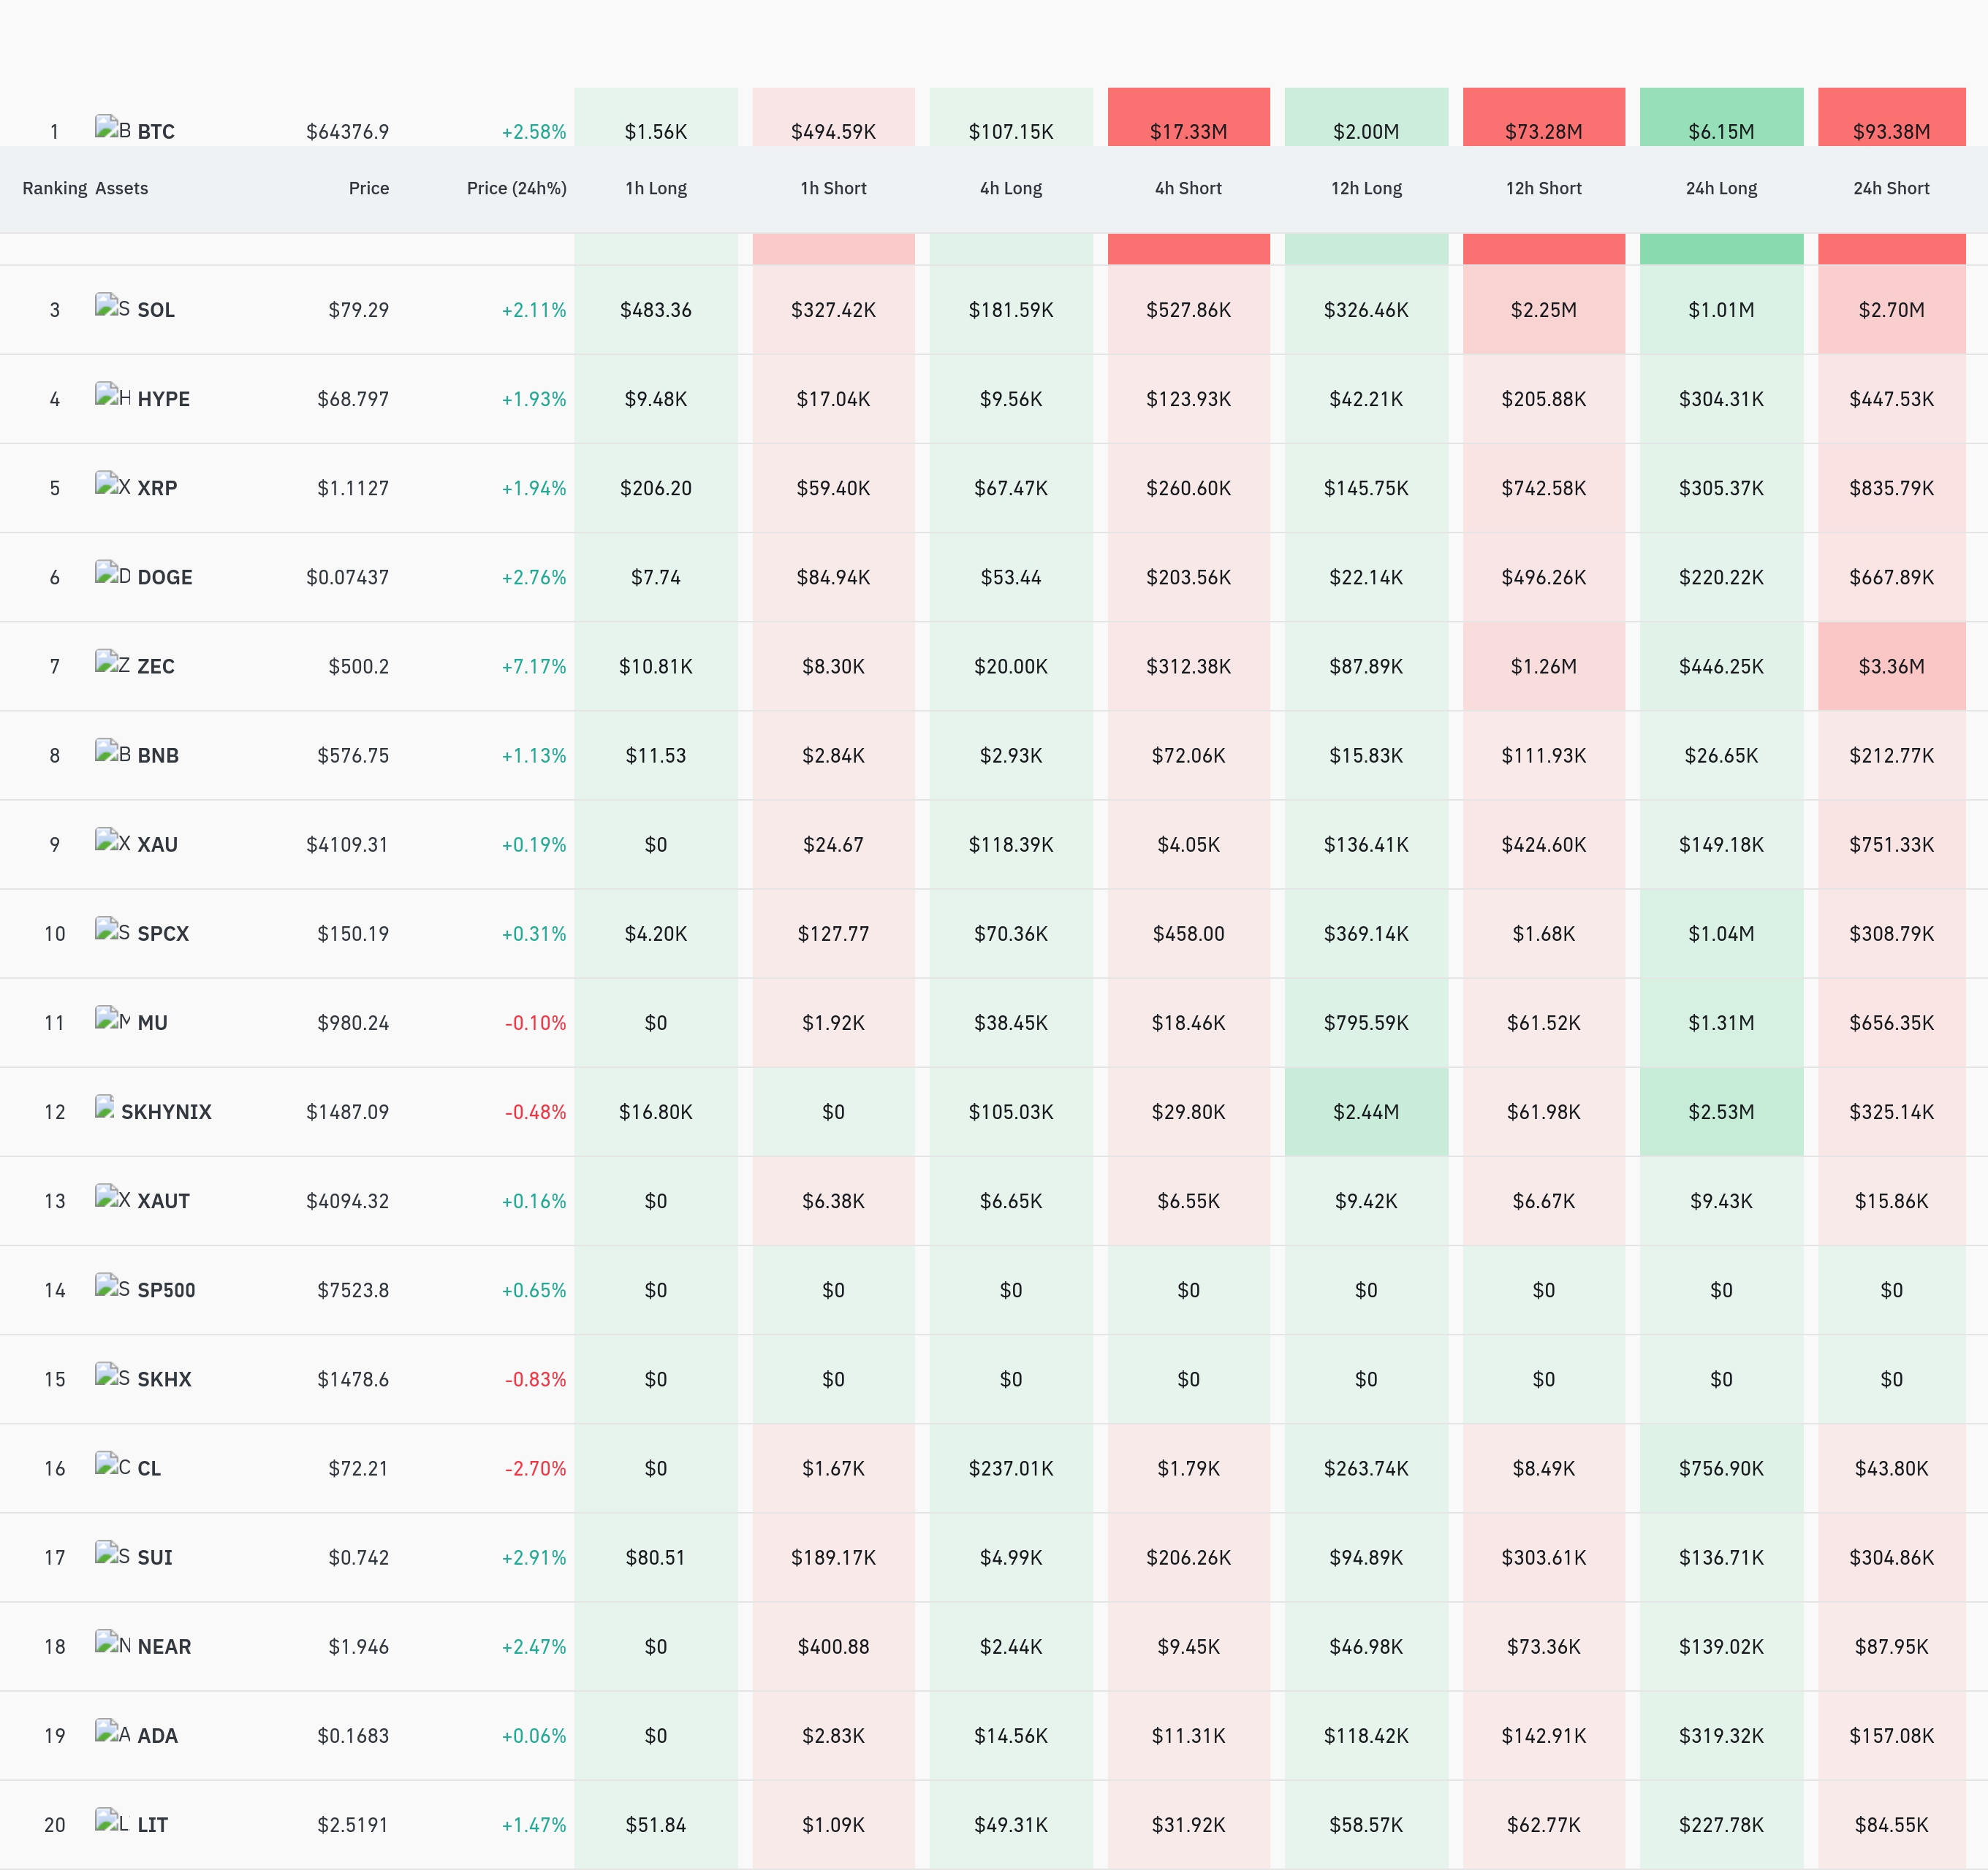Select the ZEC 24h Short $3.36M cell
1988x1870 pixels.
point(1891,667)
